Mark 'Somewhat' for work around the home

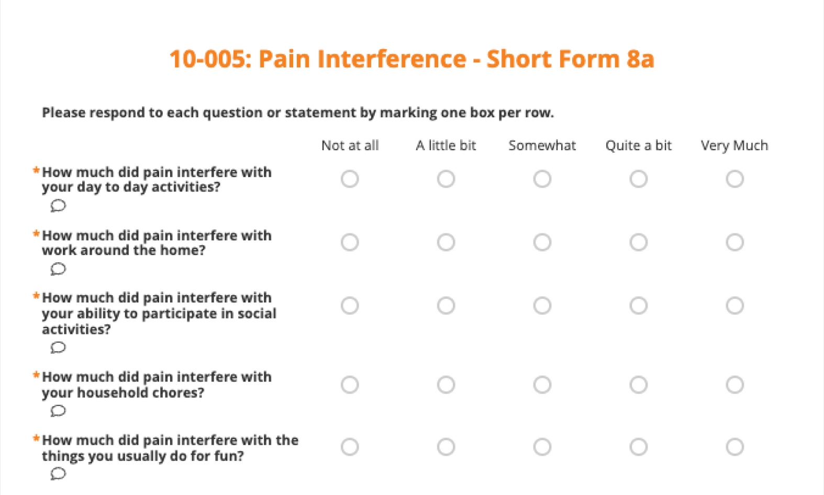click(542, 242)
